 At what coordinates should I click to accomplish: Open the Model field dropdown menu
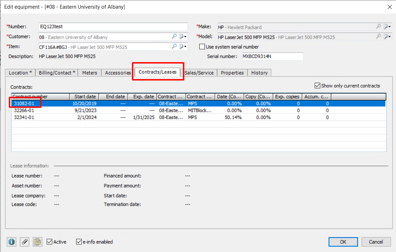click(387, 37)
